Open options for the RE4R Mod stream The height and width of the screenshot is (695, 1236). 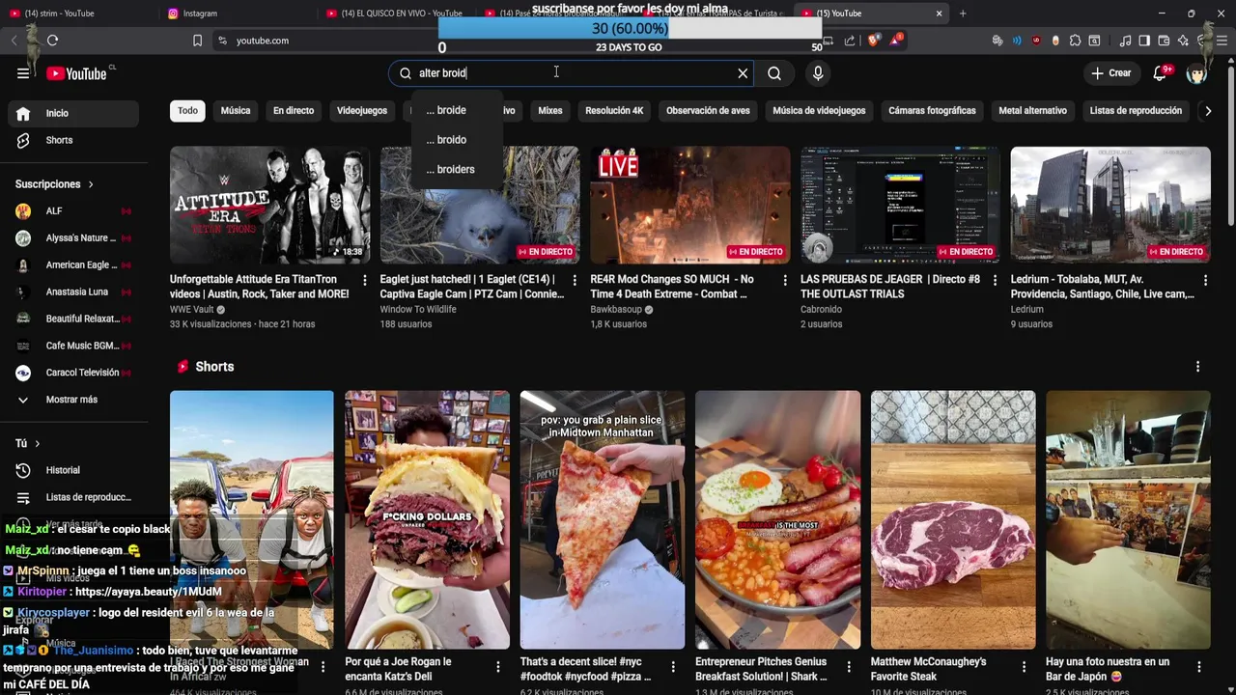click(785, 280)
